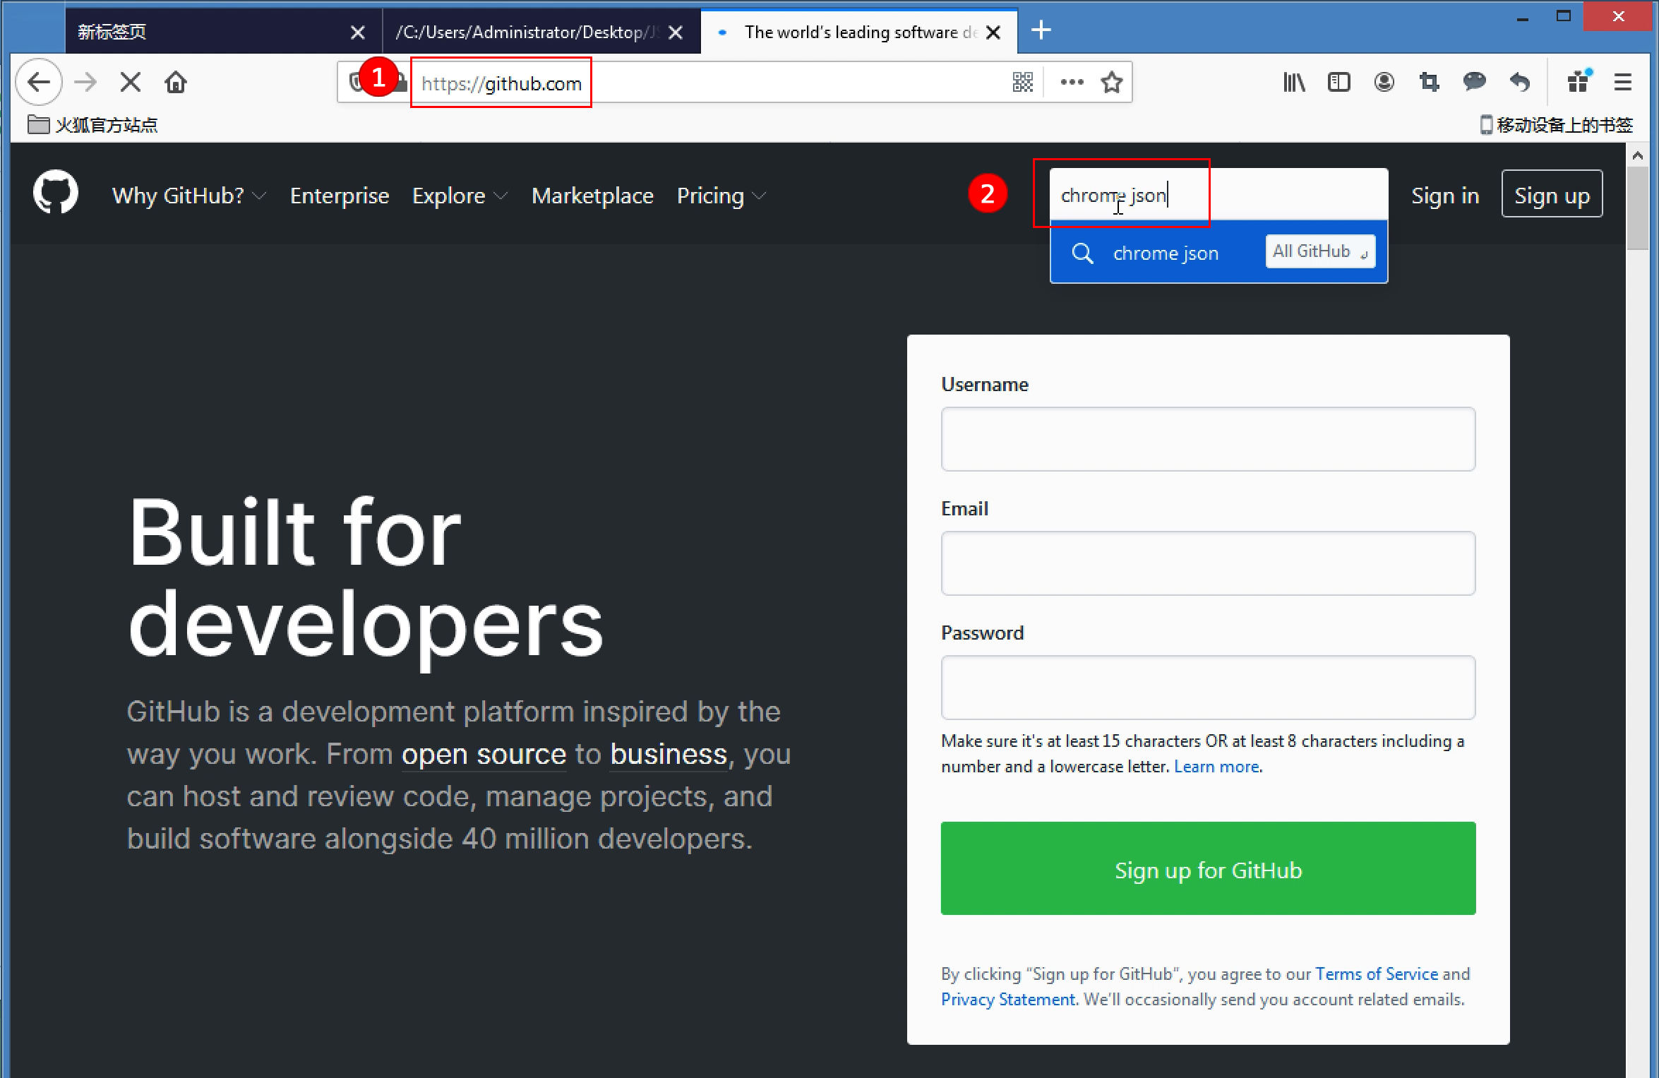Stop page loading with X button
1659x1078 pixels.
(x=131, y=83)
